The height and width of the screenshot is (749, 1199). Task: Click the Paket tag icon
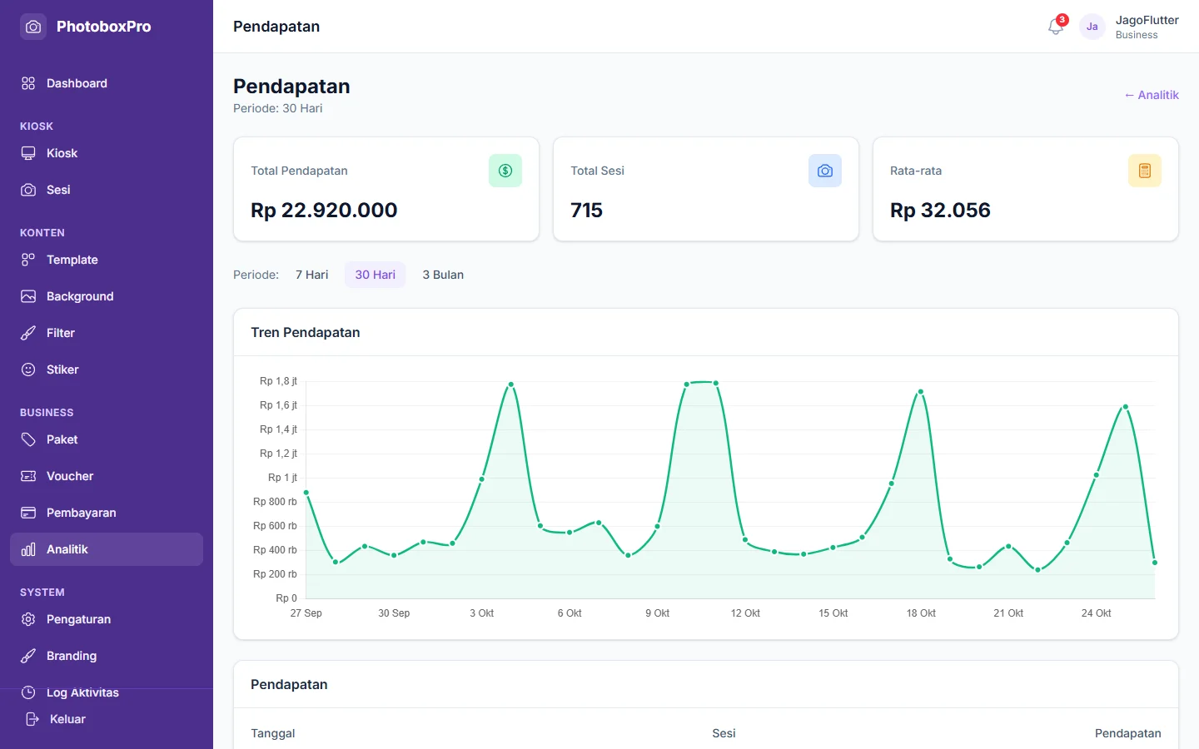pyautogui.click(x=28, y=439)
